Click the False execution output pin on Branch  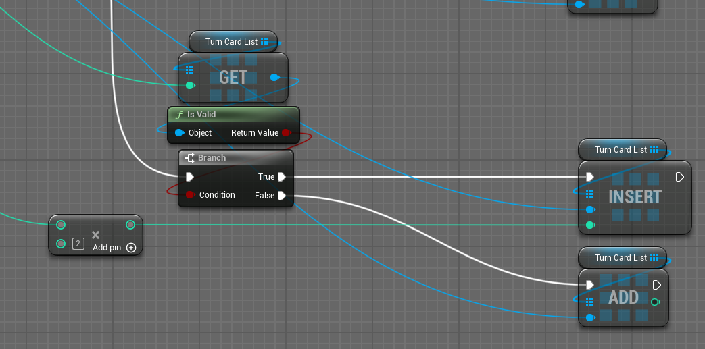(282, 196)
